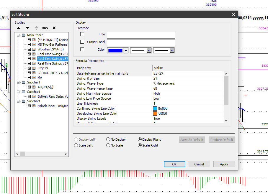Click the study icon beside MA
The image size is (268, 194).
pos(34,78)
